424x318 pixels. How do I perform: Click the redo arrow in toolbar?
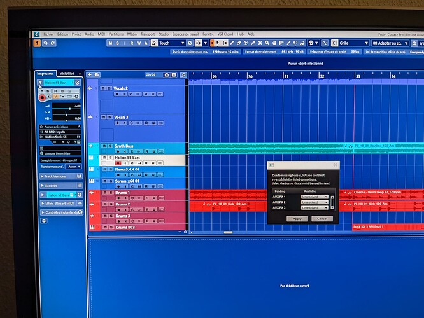[53, 43]
